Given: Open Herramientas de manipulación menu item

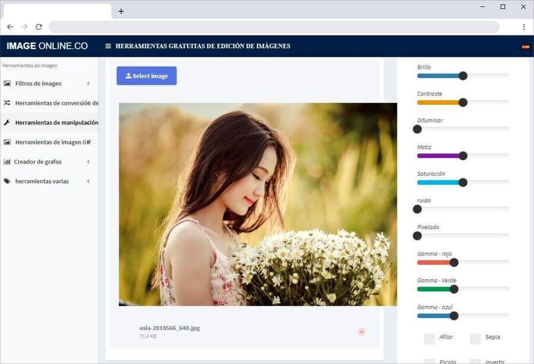Looking at the screenshot, I should [49, 123].
